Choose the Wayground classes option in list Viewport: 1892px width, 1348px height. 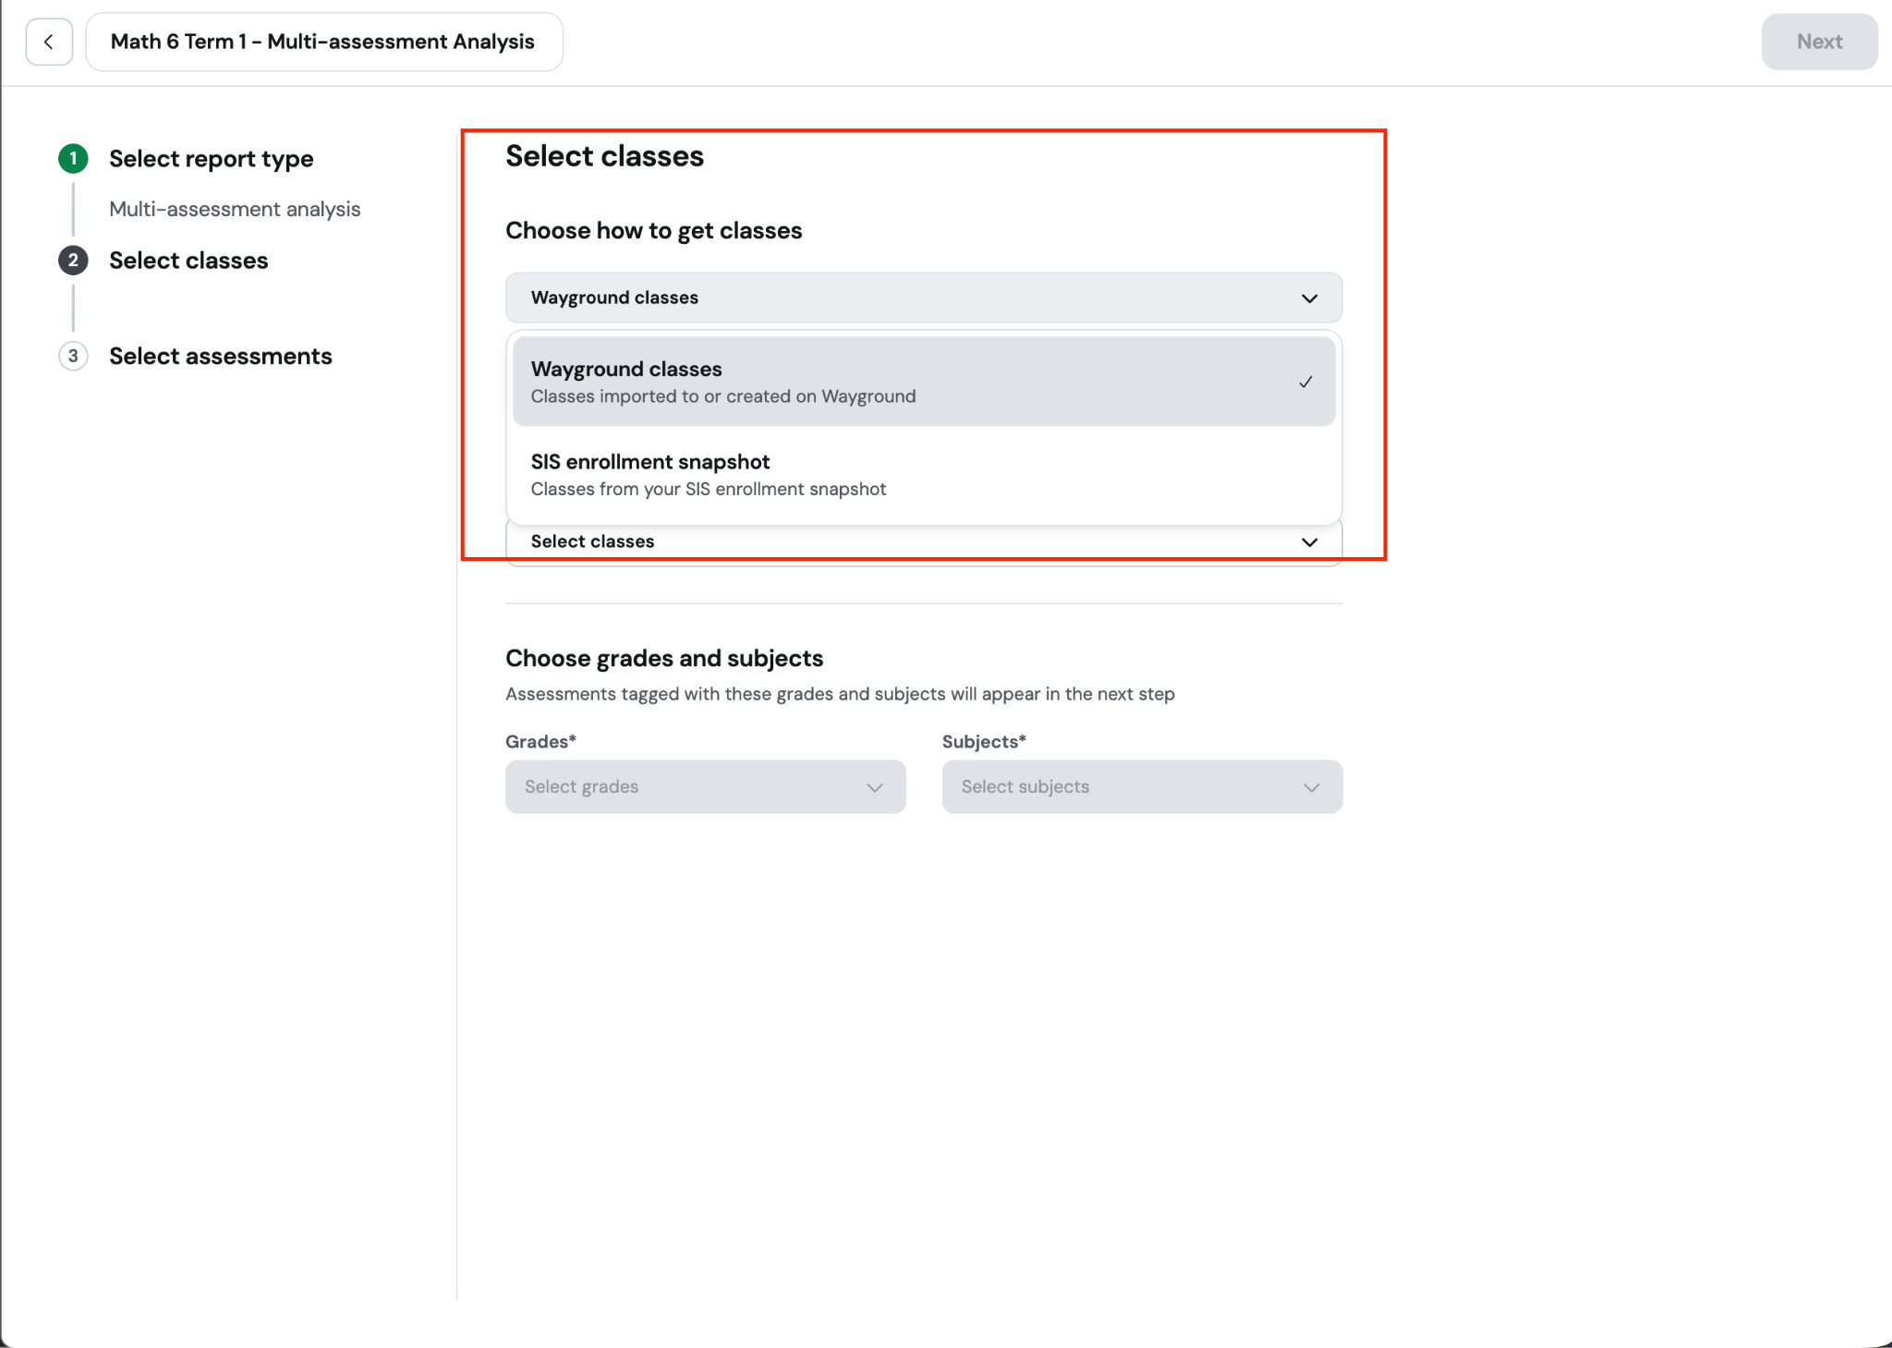[924, 382]
